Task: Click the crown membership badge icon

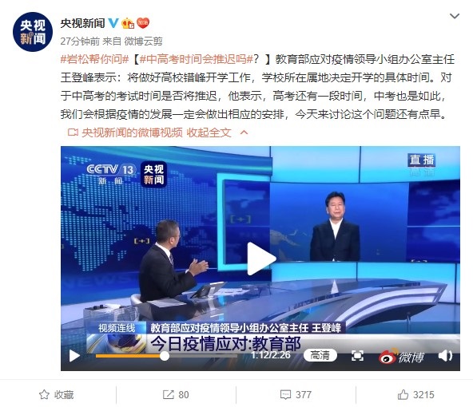Action: [128, 23]
